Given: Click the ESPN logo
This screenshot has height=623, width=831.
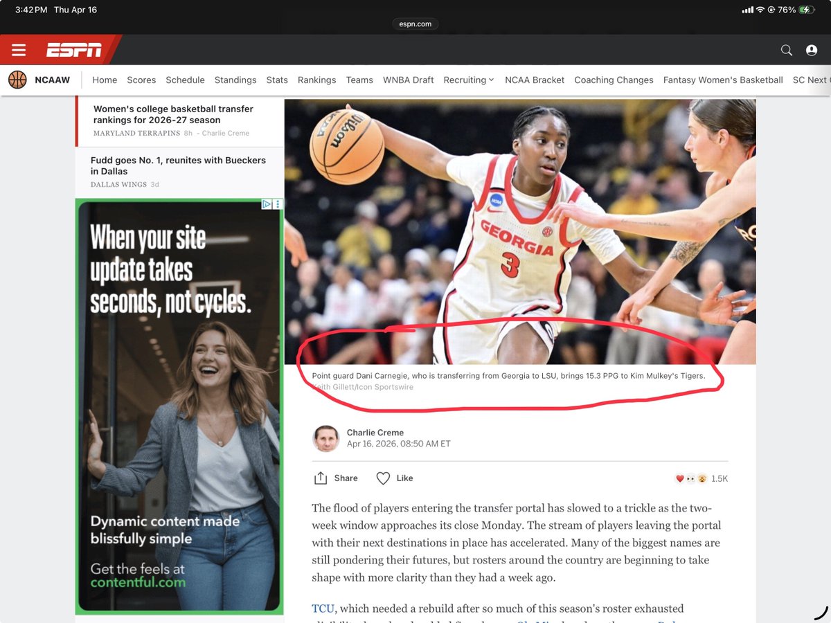Looking at the screenshot, I should click(x=74, y=50).
